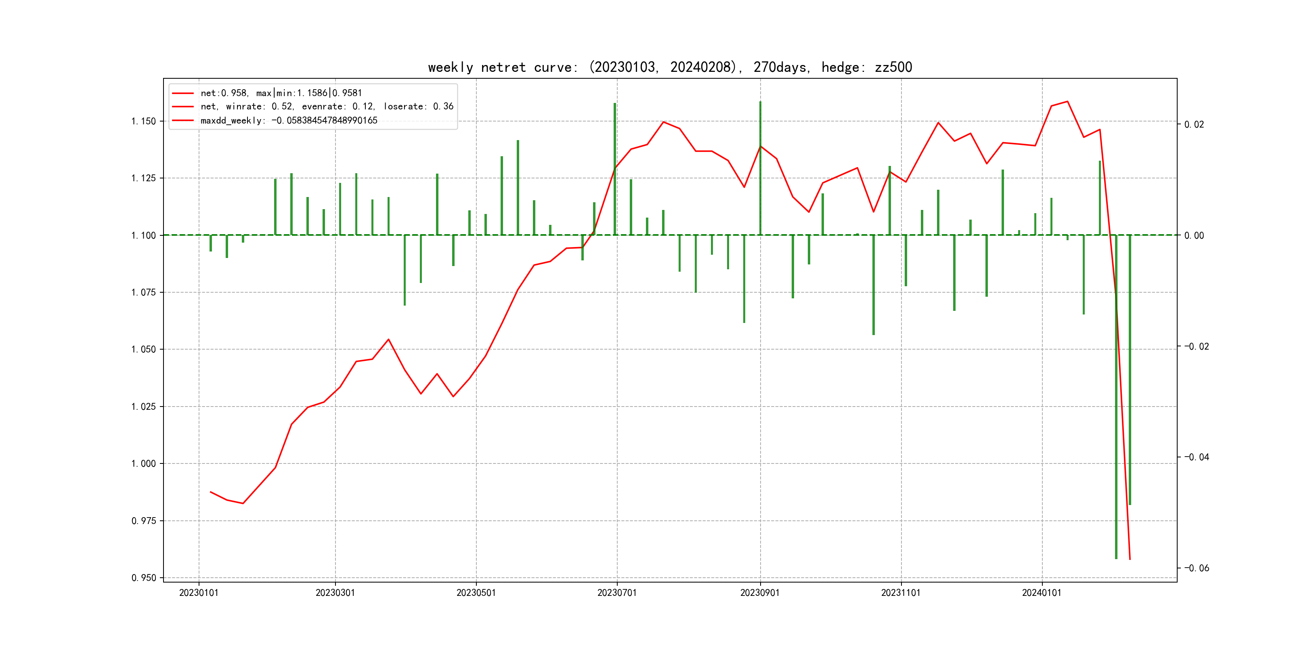Viewport: 1308px width, 654px height.
Task: Click left y-axis label 1.000
Action: click(144, 463)
